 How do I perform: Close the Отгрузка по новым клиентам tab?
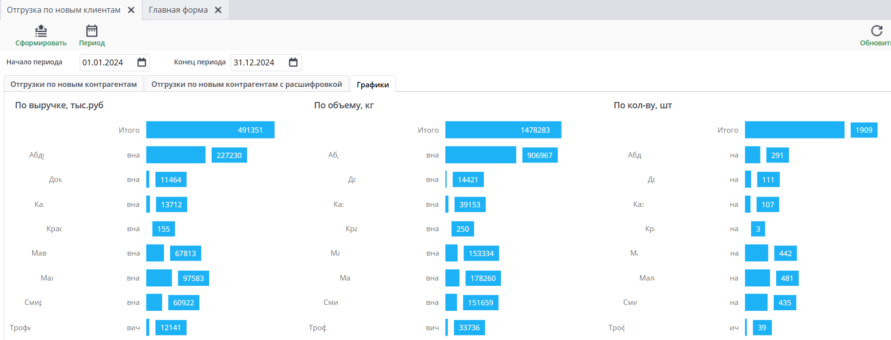pyautogui.click(x=131, y=10)
